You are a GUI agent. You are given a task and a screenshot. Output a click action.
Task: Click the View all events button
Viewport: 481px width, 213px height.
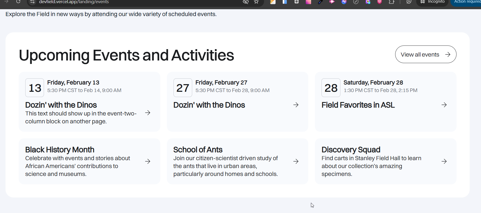click(425, 54)
